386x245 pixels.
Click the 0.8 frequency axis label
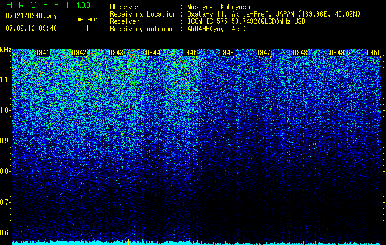pyautogui.click(x=5, y=171)
